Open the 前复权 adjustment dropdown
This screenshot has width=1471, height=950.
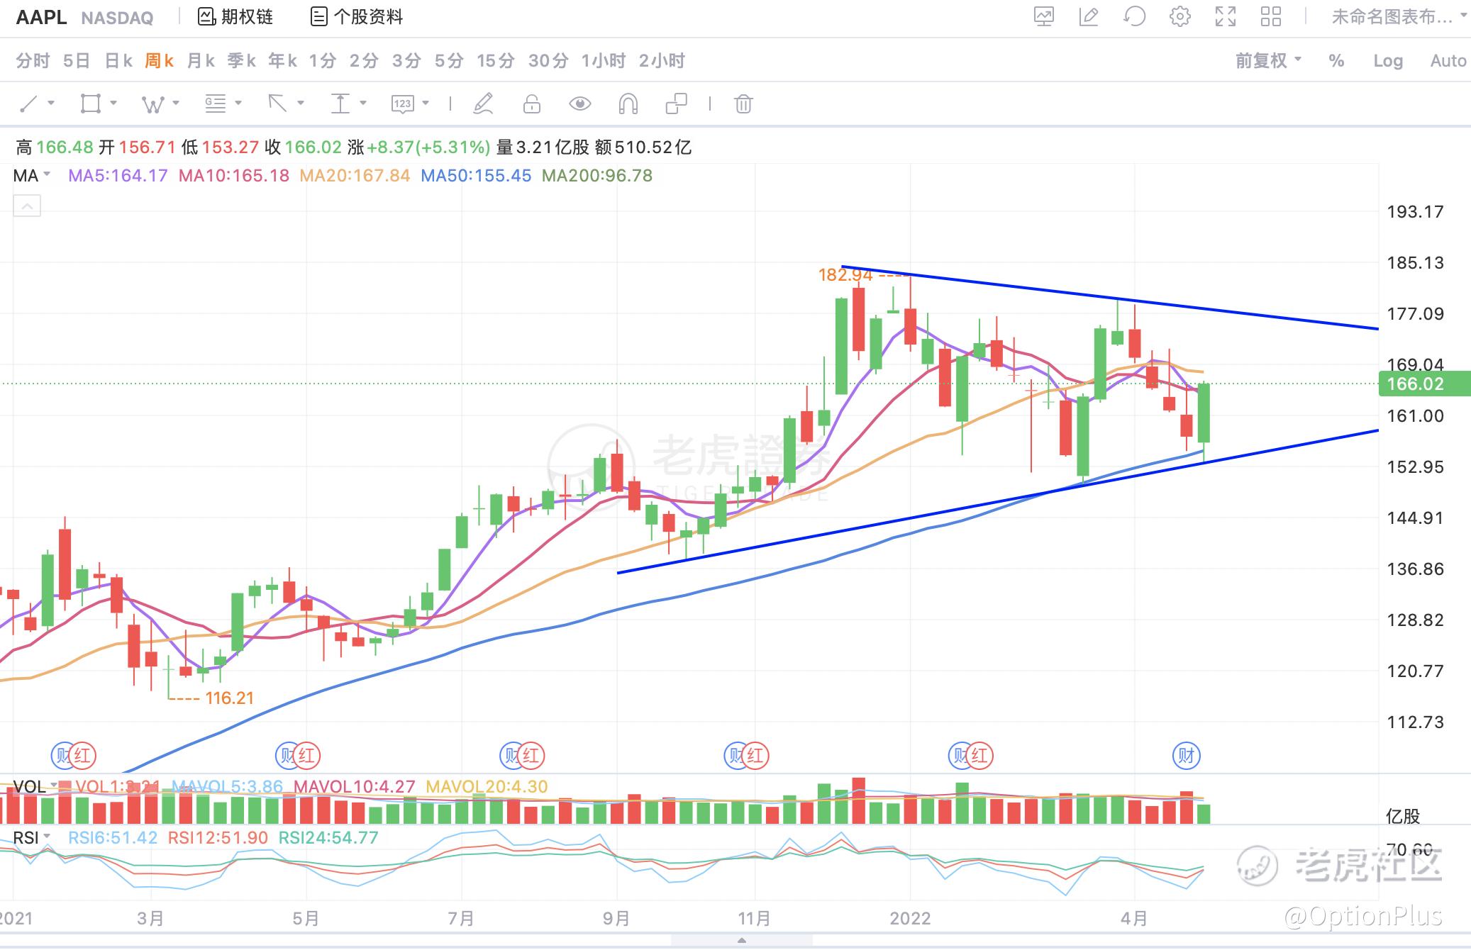pos(1268,61)
